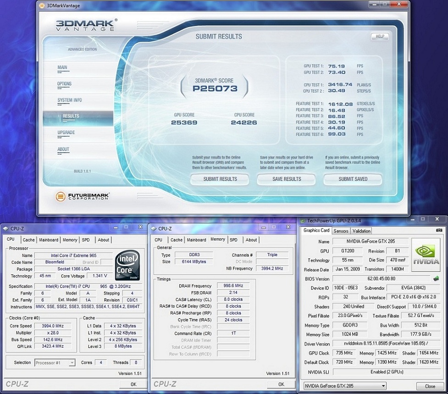Click the Command Rate 1T value

coord(233,333)
